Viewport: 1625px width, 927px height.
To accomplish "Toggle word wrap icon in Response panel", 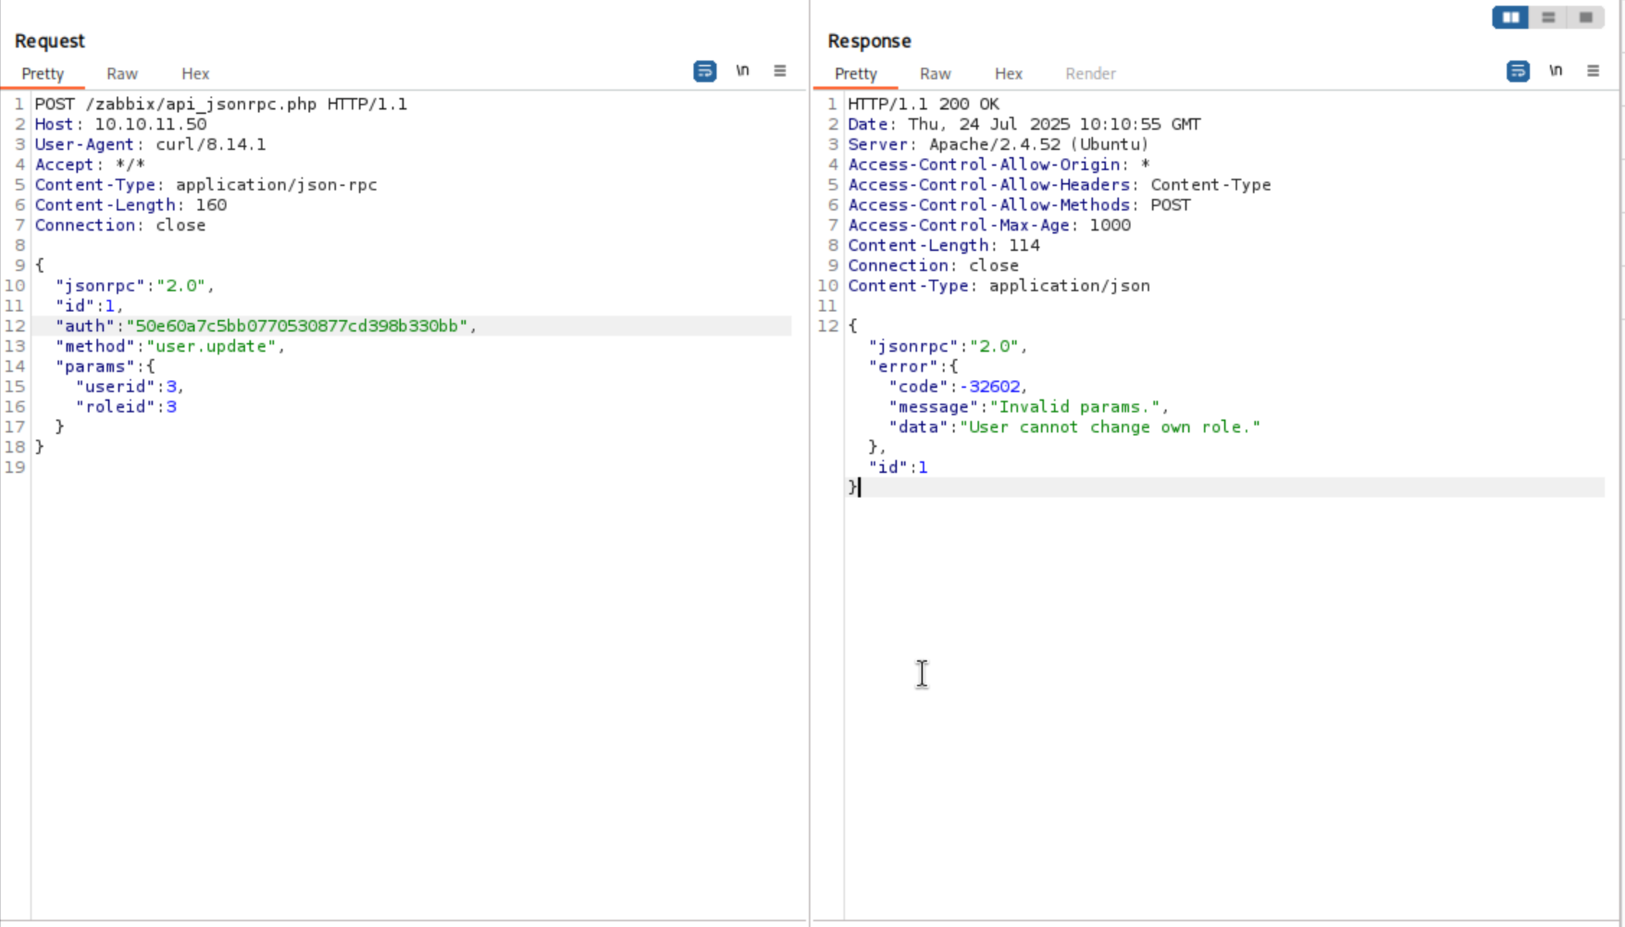I will (x=1518, y=71).
